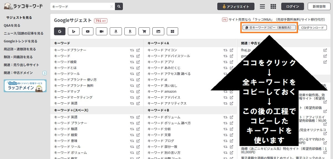Open the nine-dot apps grid icon
Screen dimensions: 333x159
coord(273,6)
